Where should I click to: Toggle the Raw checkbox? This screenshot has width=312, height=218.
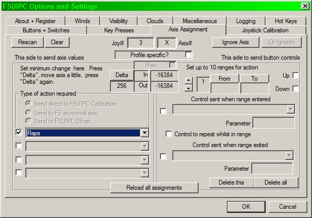[172, 65]
